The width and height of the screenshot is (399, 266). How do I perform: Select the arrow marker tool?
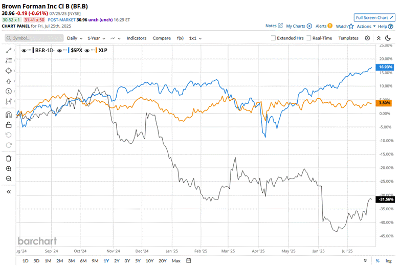[8, 81]
